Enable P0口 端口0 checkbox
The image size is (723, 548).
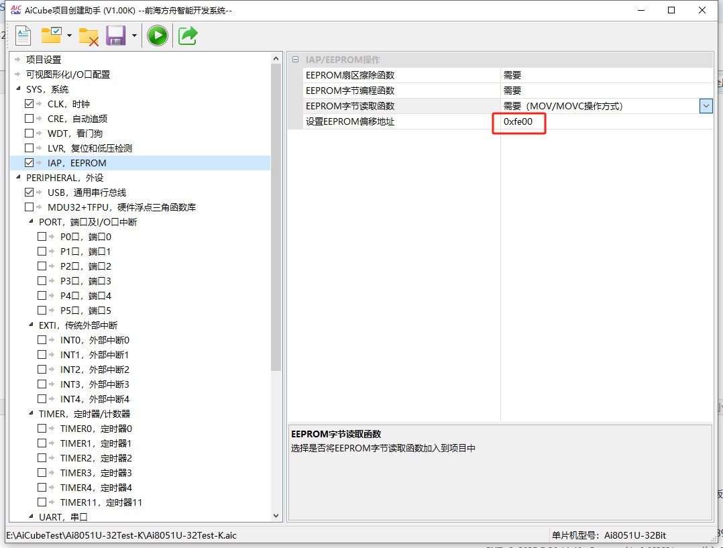tap(42, 237)
